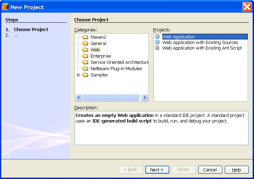Select the Web category
This screenshot has width=254, height=179.
point(95,50)
